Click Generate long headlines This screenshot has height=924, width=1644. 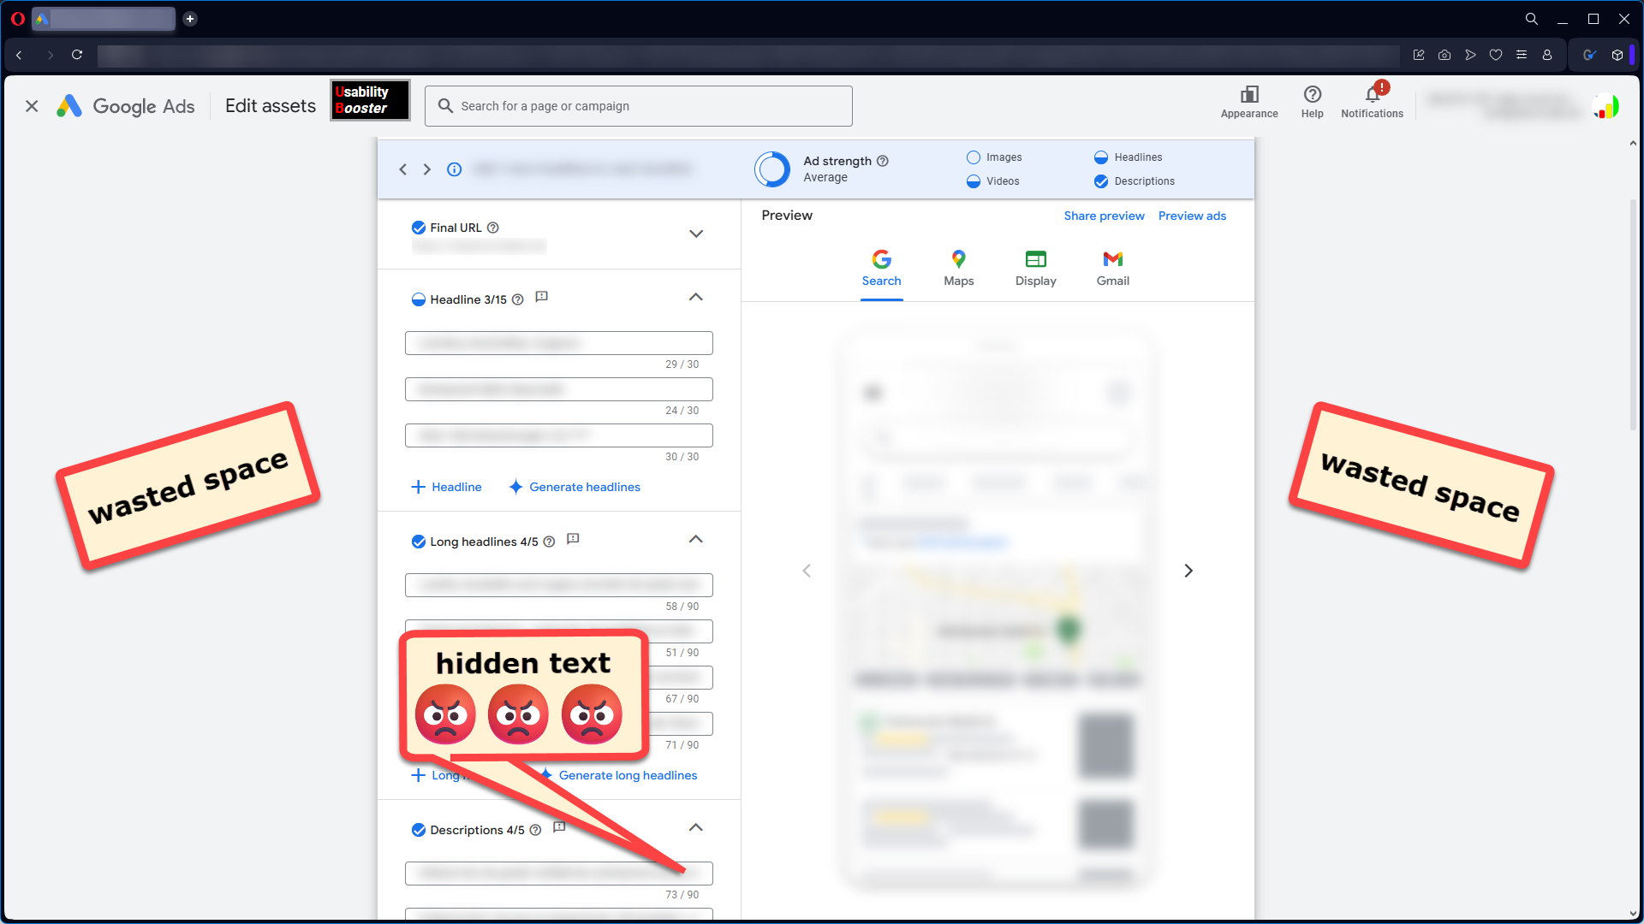[628, 775]
